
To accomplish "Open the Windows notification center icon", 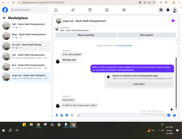I will click(x=177, y=130).
